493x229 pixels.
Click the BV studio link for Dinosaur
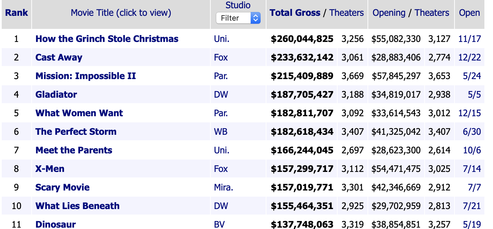point(219,225)
